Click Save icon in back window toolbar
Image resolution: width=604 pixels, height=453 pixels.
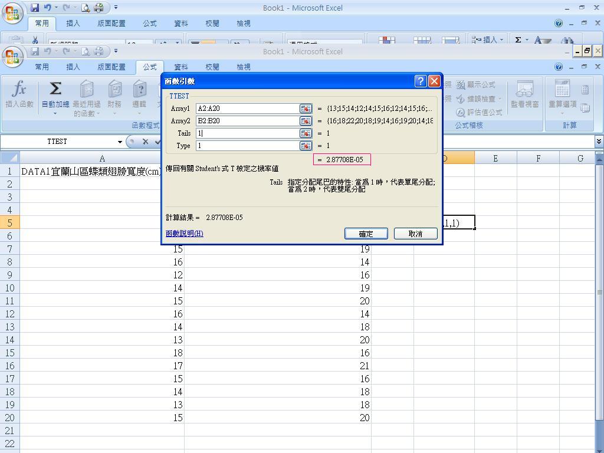[x=35, y=7]
